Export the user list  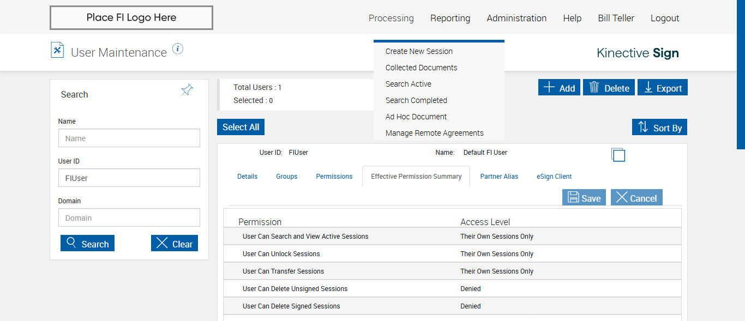coord(663,88)
